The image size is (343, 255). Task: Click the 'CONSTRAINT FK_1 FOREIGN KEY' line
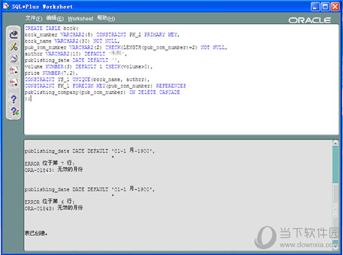pos(105,86)
